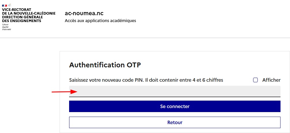Screen dimensions: 290x133
Task: Click the "VICE-RECTORAT" line in the logo
Action: tap(16, 9)
